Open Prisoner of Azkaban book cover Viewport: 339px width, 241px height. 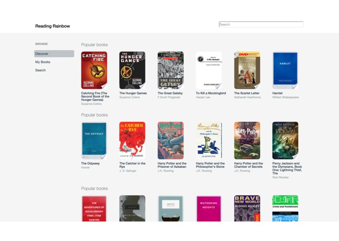171,141
